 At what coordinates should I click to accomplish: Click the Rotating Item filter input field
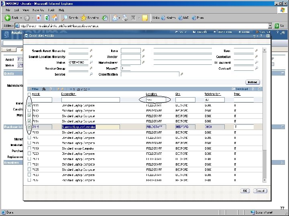[x=214, y=100]
